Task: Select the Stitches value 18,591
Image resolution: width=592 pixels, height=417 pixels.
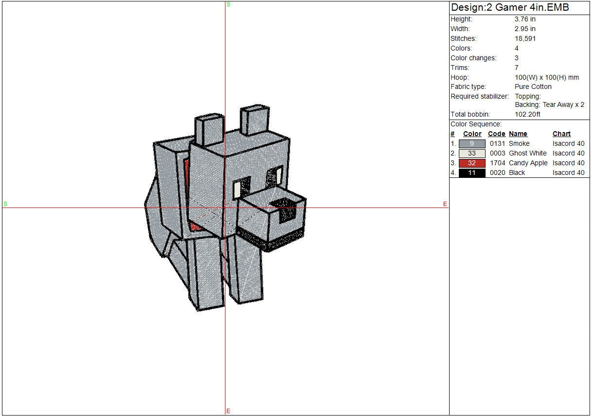Action: point(525,39)
